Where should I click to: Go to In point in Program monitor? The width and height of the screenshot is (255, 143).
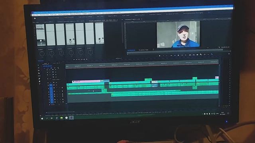pos(171,55)
